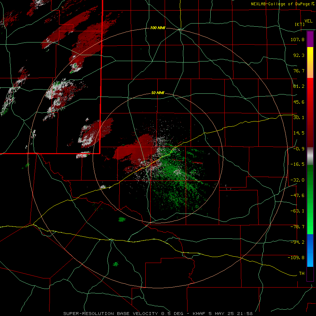Screen dimensions: 316x316
Task: Click the -0.9 value on velocity scale
Action: pos(299,149)
